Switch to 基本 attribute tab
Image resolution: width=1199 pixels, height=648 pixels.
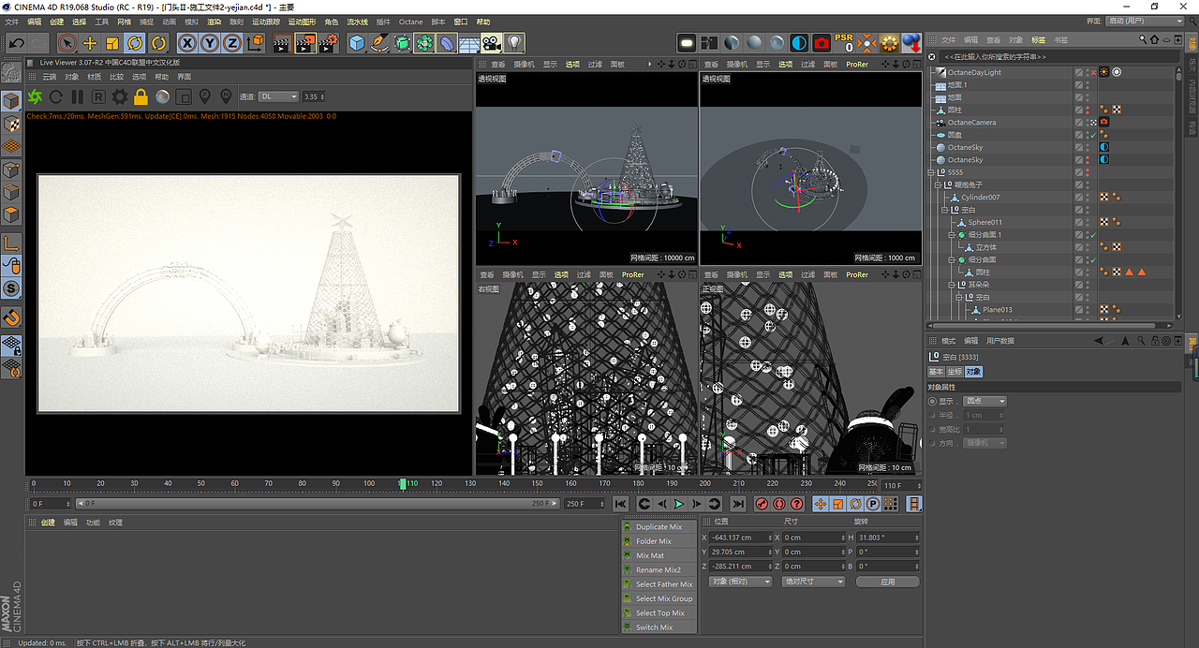(x=936, y=372)
